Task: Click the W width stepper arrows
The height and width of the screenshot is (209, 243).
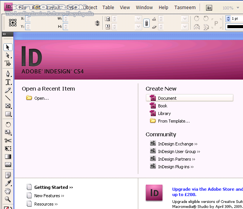Action: pyautogui.click(x=66, y=19)
